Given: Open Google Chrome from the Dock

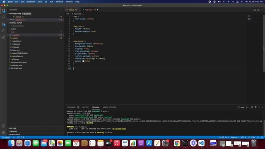Looking at the screenshot, I should [177, 143].
